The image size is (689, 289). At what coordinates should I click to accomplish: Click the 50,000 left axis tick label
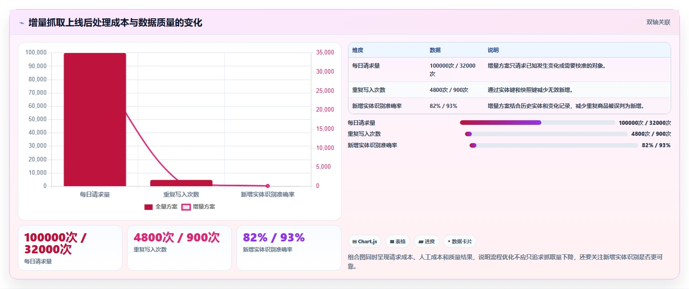pyautogui.click(x=37, y=119)
